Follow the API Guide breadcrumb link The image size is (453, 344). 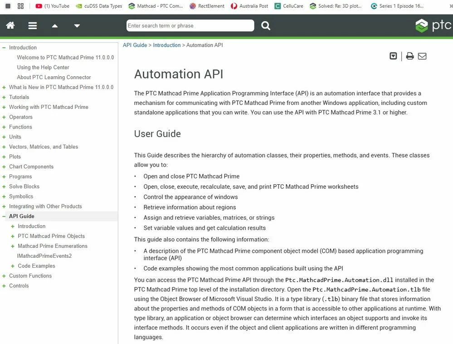(x=135, y=45)
